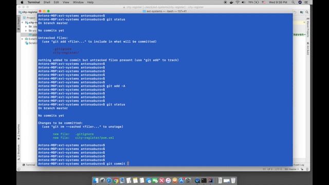Open Finder from the Dock
The height and width of the screenshot is (185, 329).
coord(96,180)
